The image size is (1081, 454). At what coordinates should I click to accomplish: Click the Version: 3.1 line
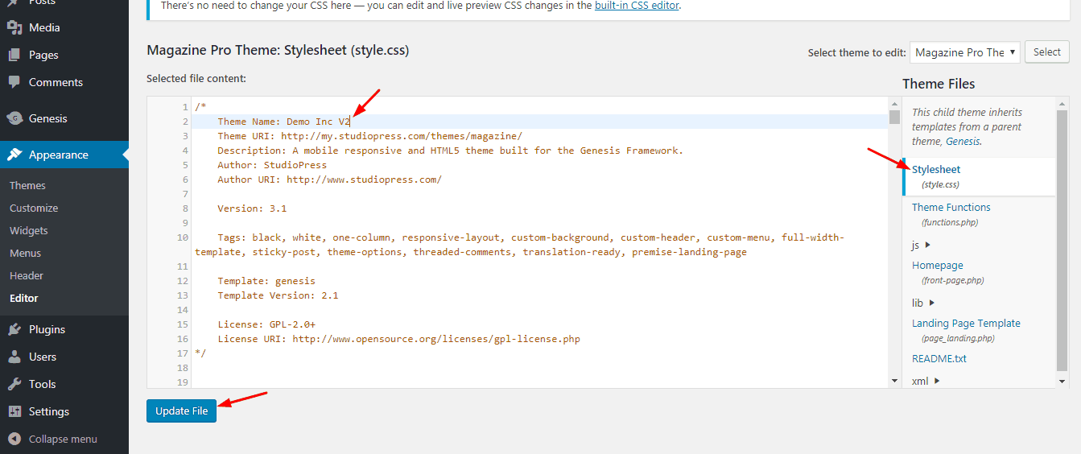click(252, 208)
